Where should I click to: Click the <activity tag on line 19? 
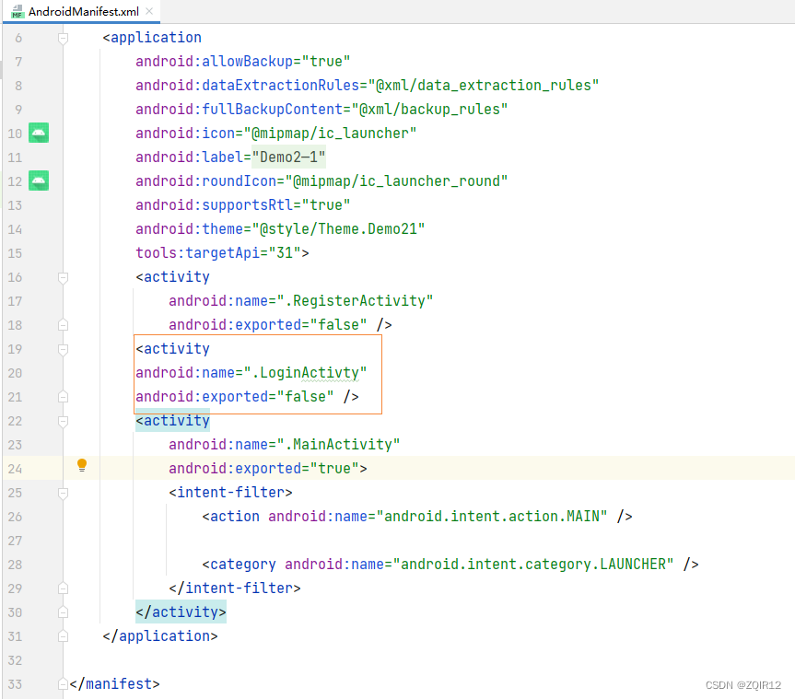click(x=172, y=349)
